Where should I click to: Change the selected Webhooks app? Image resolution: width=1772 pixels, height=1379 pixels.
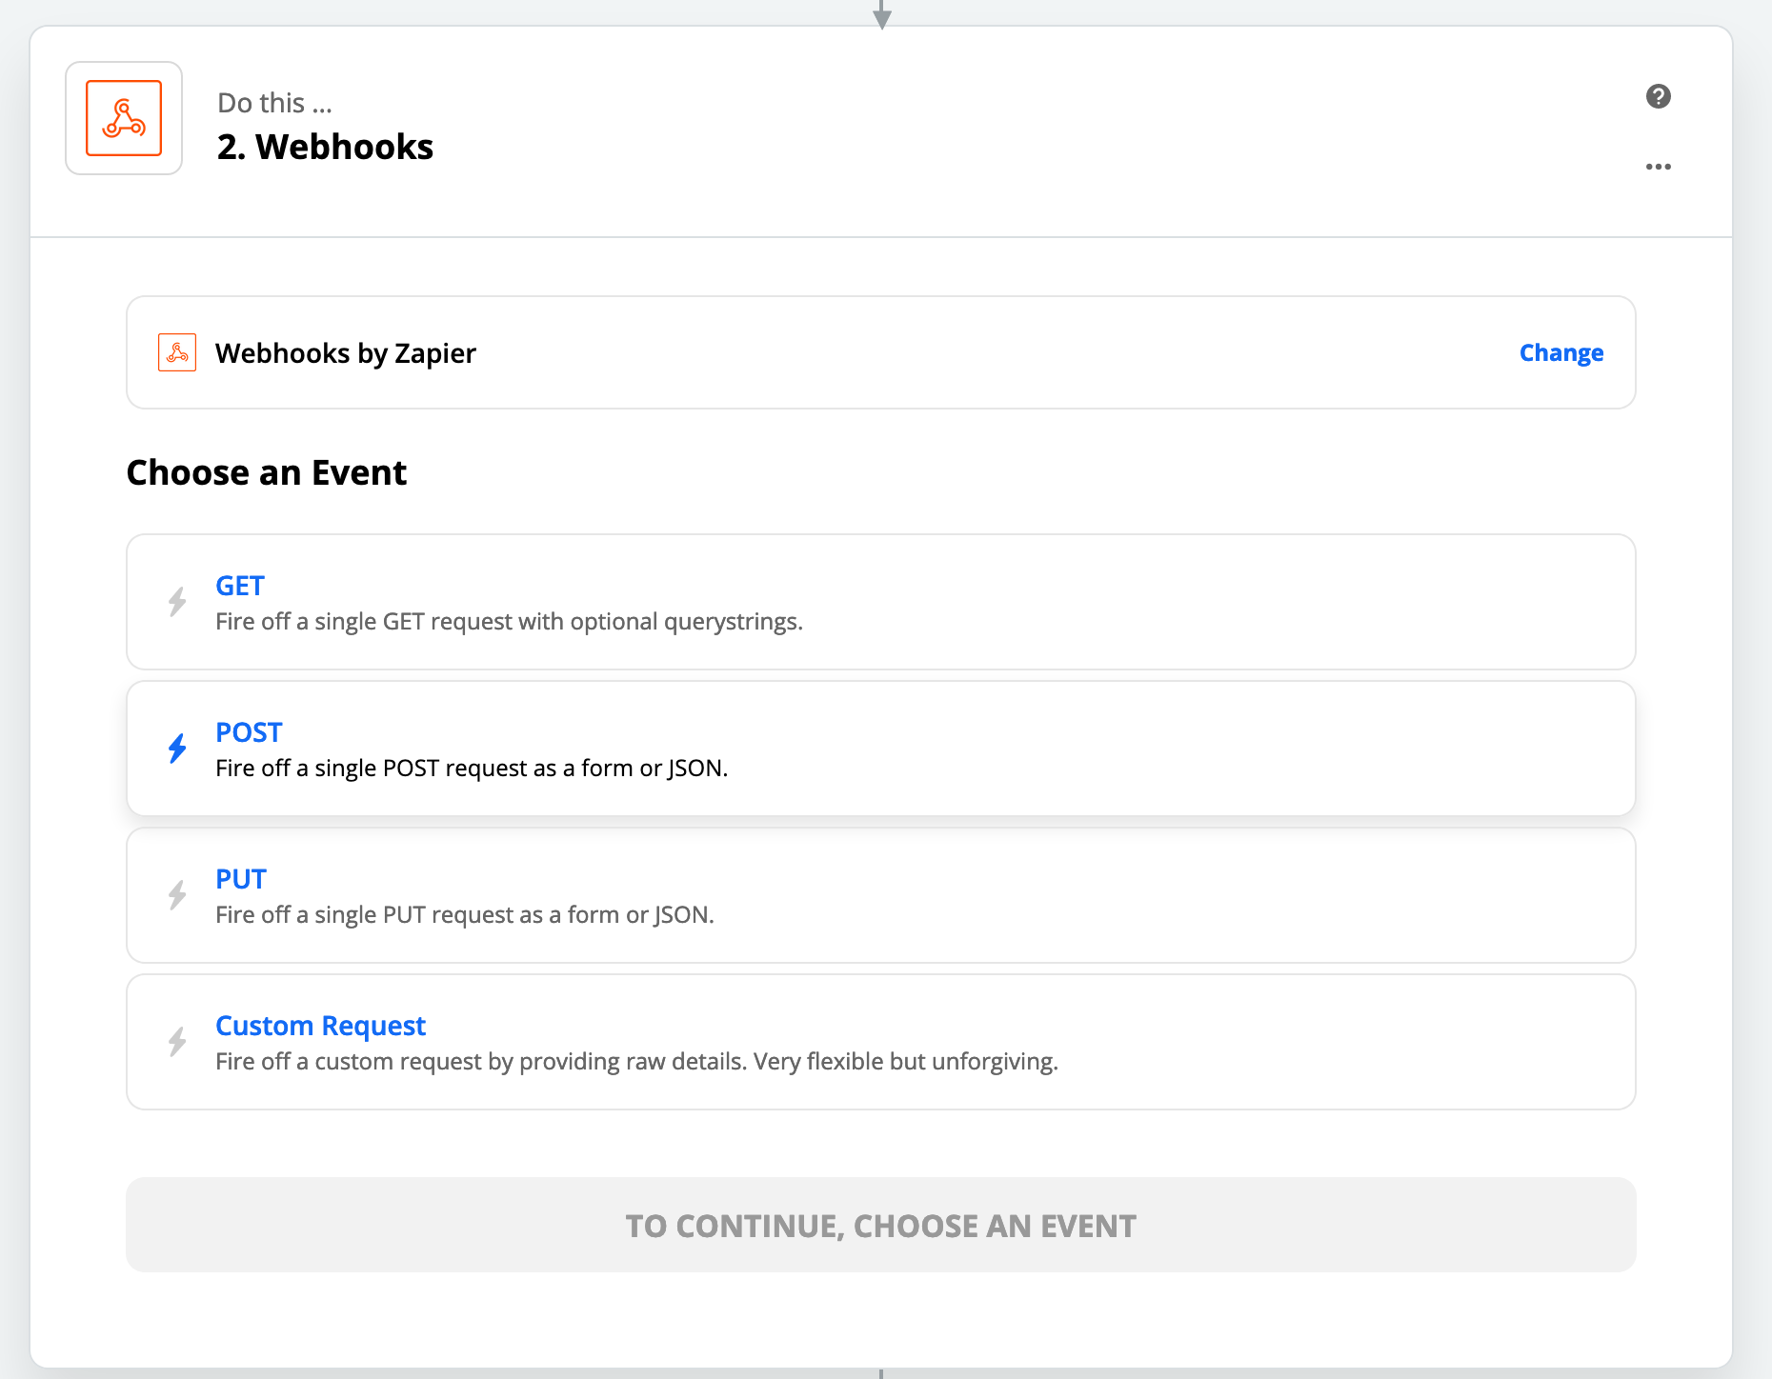1561,352
